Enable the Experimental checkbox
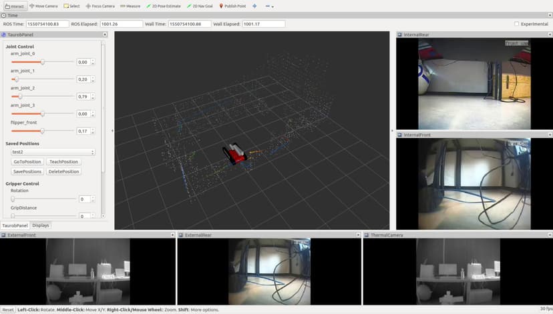Screen dimensions: 553x314 click(x=517, y=24)
